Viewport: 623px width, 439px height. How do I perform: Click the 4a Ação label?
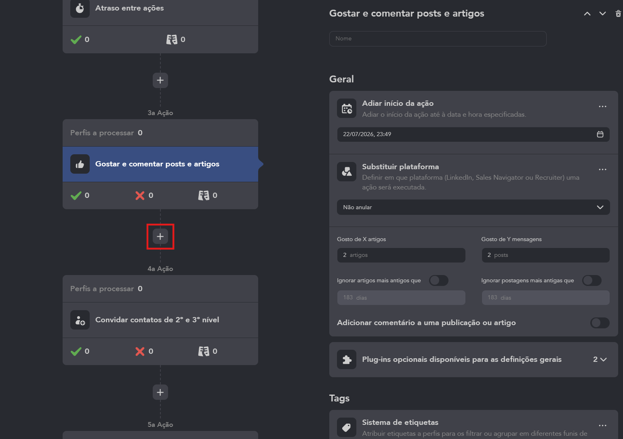pyautogui.click(x=160, y=269)
